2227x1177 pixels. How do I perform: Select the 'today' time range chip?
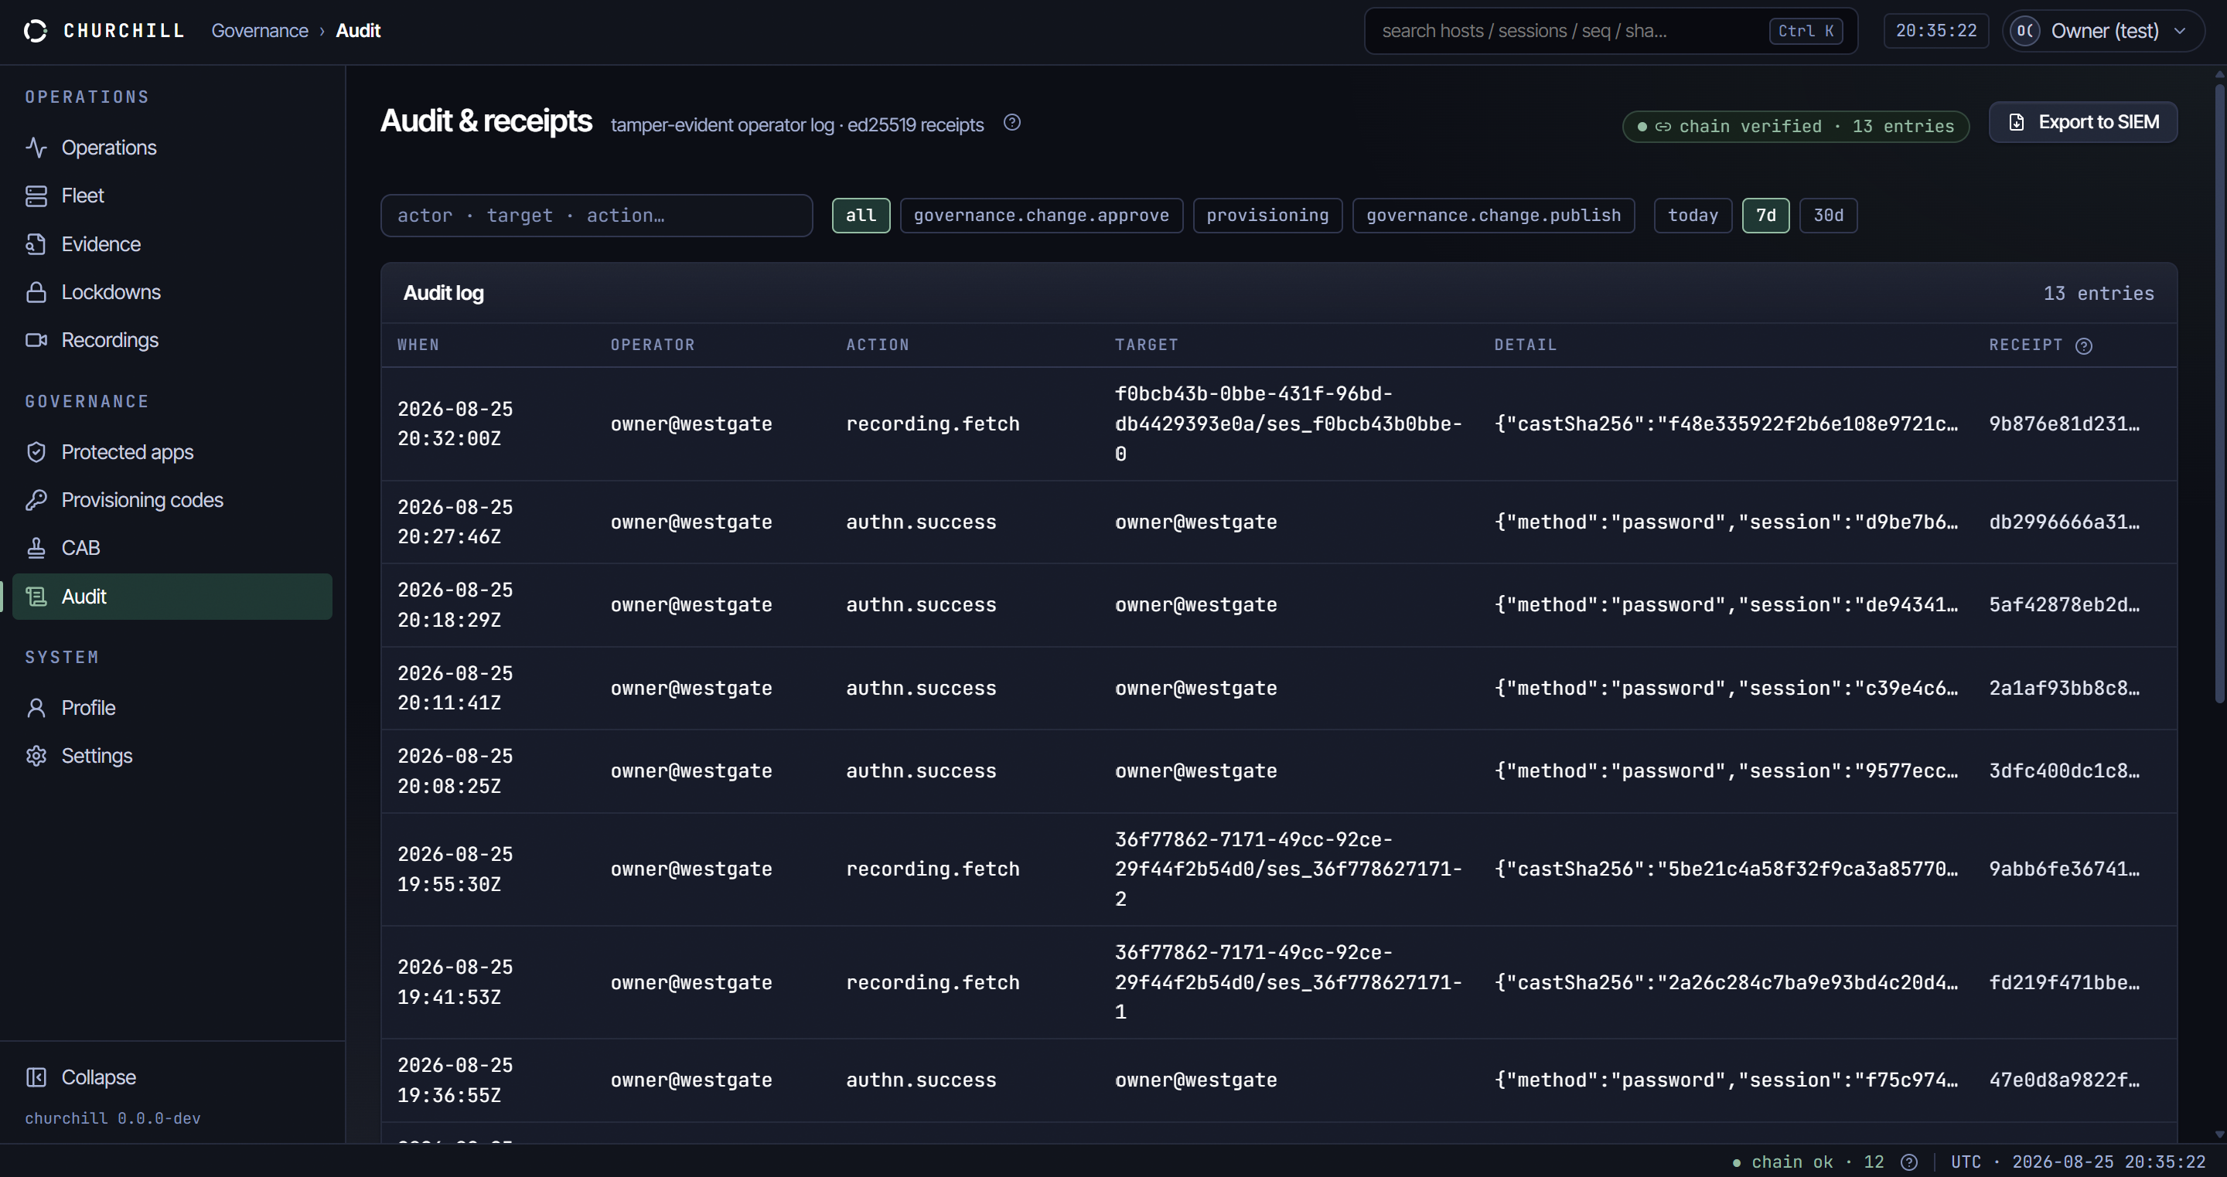pyautogui.click(x=1693, y=215)
